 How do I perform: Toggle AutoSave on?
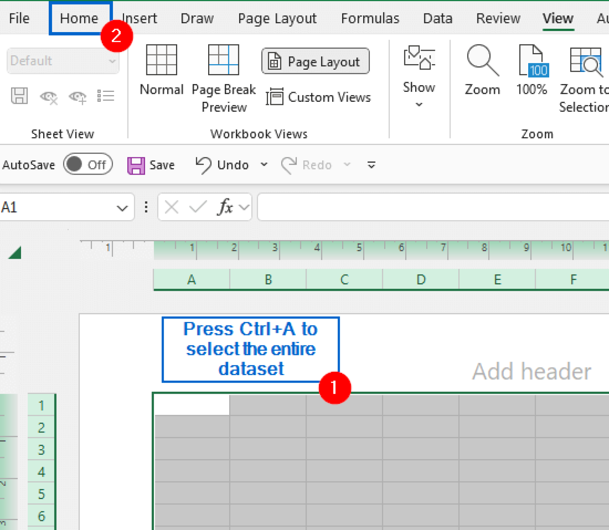[x=87, y=164]
